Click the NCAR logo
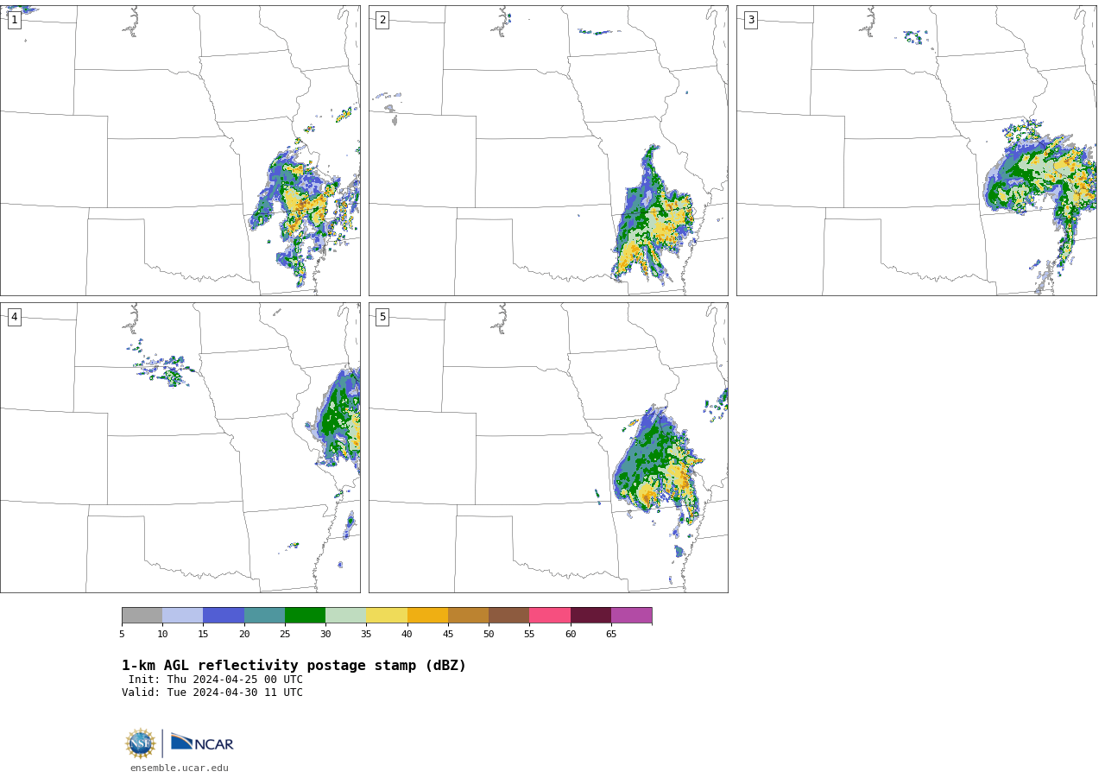The width and height of the screenshot is (1105, 778). [x=202, y=743]
